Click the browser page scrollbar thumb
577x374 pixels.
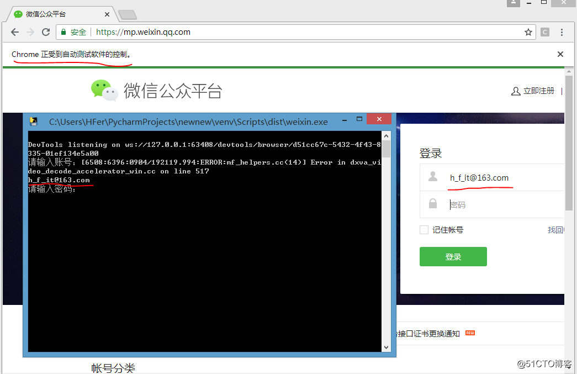(569, 143)
